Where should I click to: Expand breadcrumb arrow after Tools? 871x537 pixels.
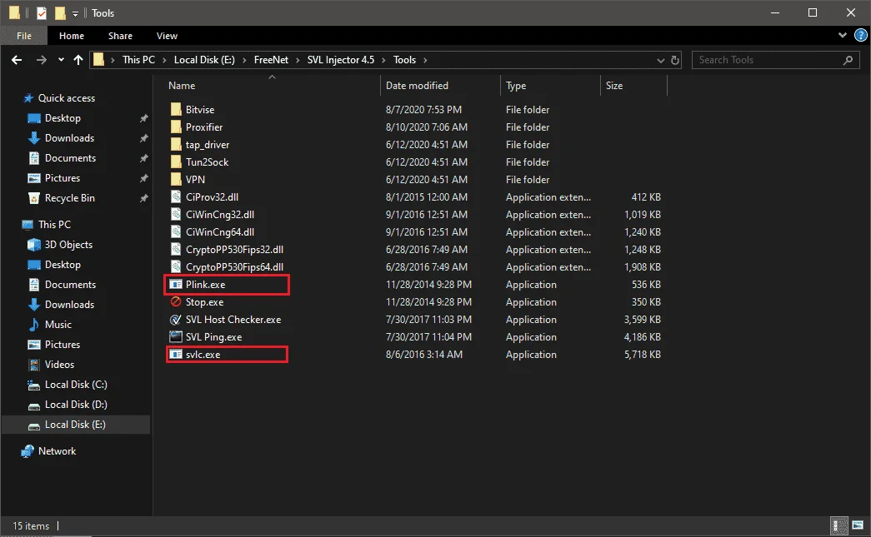click(x=426, y=60)
